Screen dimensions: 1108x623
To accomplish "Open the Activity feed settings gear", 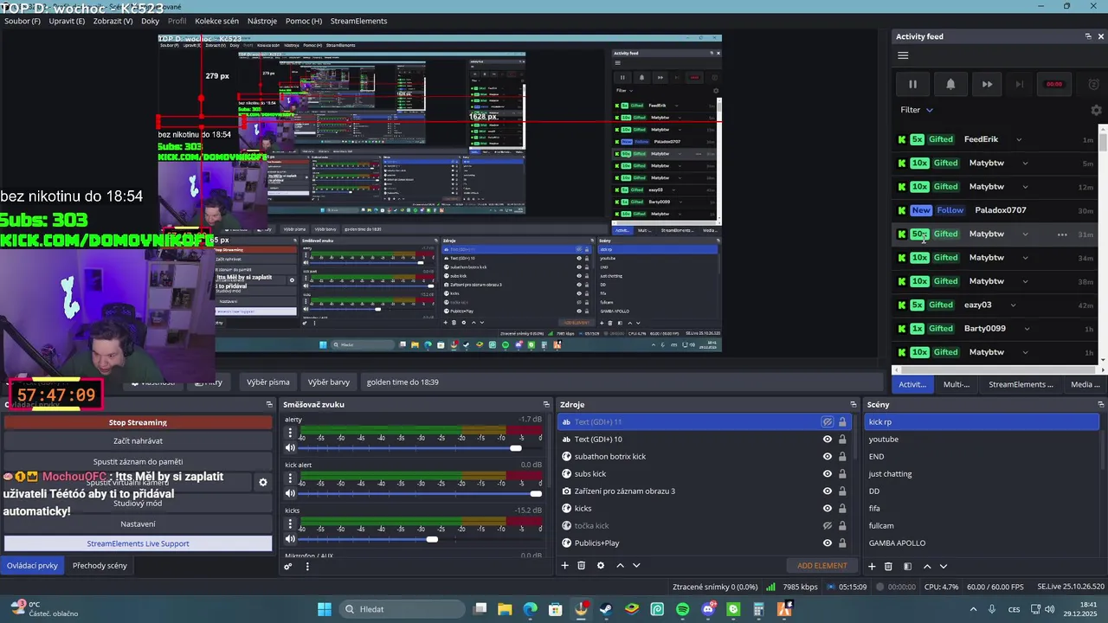I will 1096,110.
